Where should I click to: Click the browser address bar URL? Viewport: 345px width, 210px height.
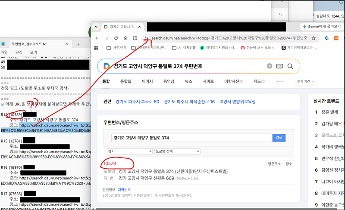coord(229,38)
